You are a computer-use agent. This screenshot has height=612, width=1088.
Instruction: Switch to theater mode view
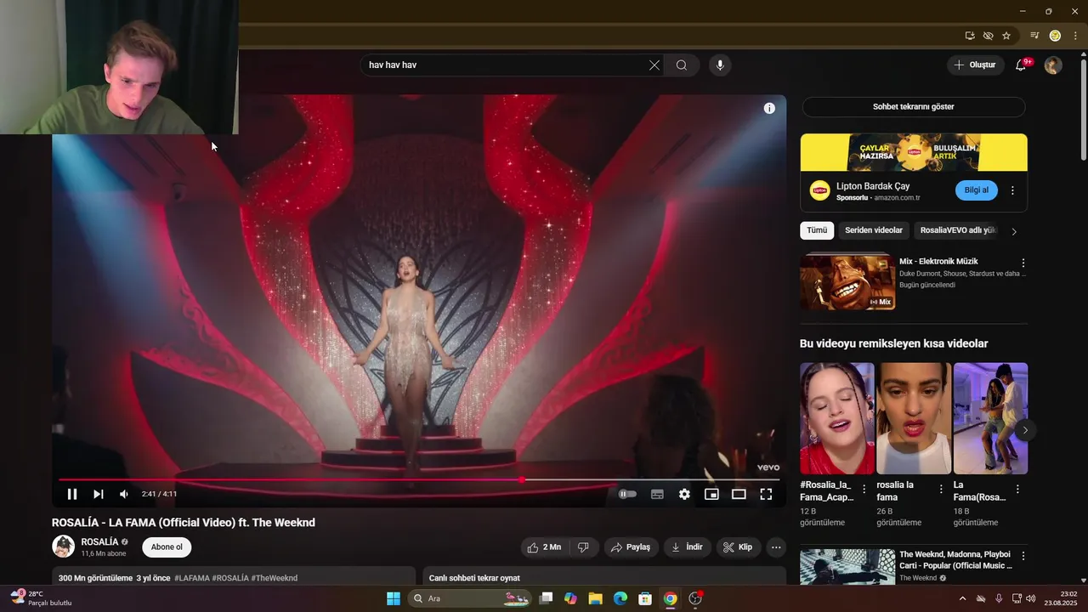(739, 494)
